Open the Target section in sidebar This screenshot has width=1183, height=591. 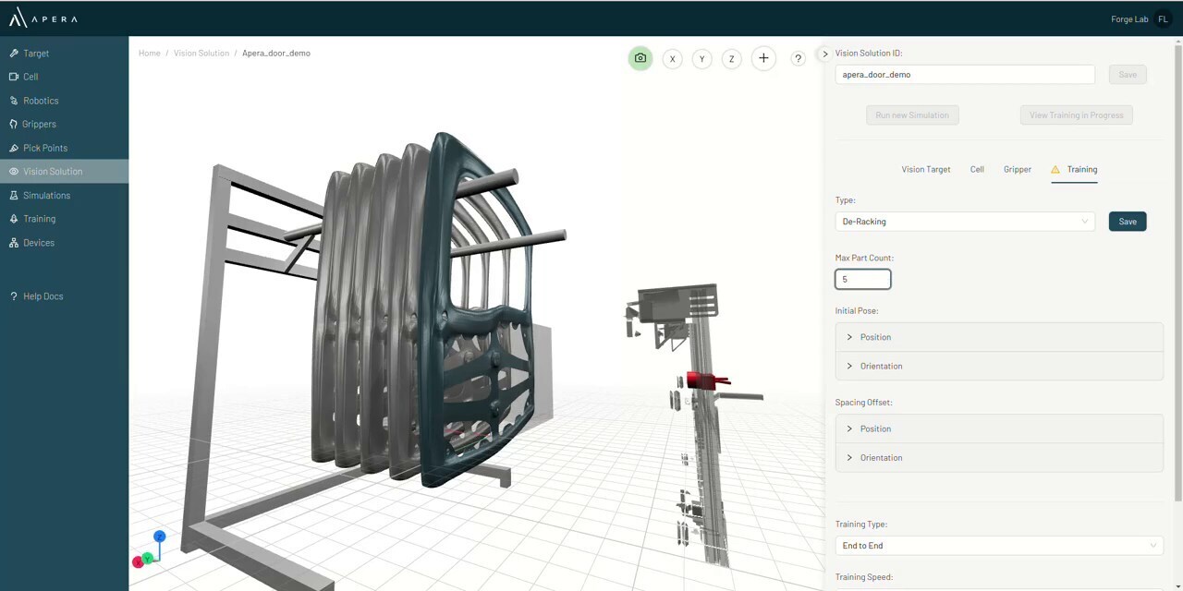click(x=35, y=53)
